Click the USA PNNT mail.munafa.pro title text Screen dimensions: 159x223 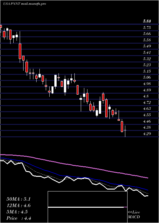24,4
